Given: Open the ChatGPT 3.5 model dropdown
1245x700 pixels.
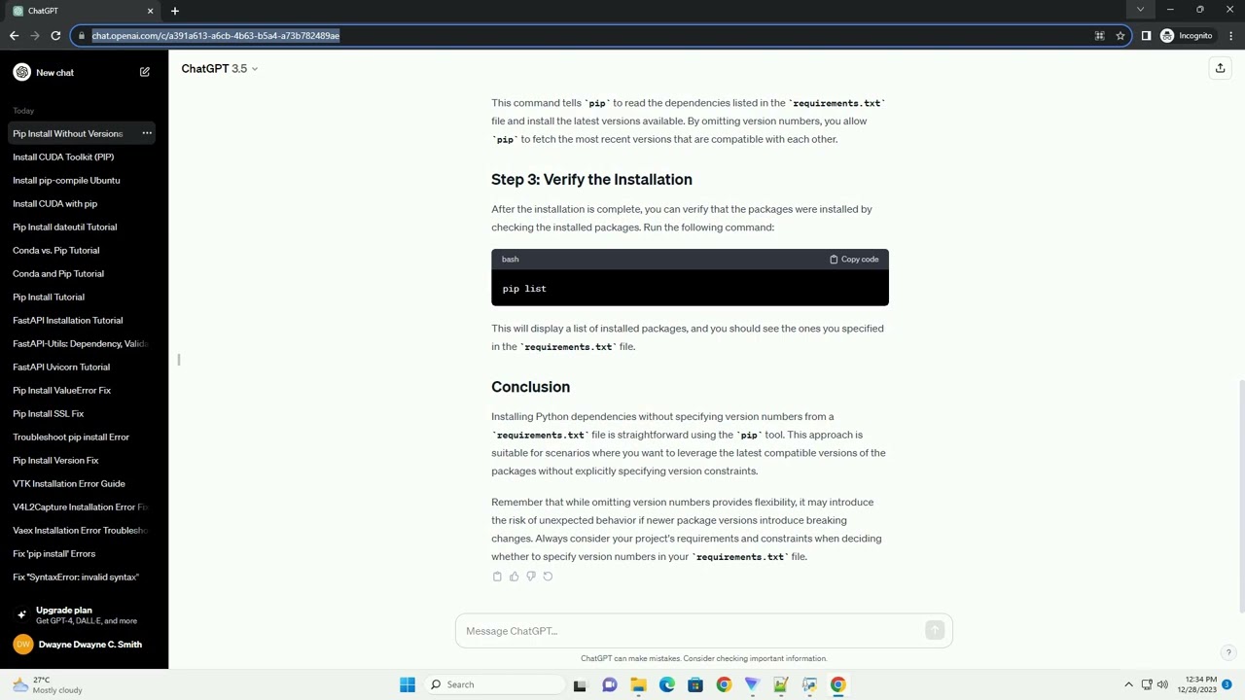Looking at the screenshot, I should pyautogui.click(x=220, y=69).
